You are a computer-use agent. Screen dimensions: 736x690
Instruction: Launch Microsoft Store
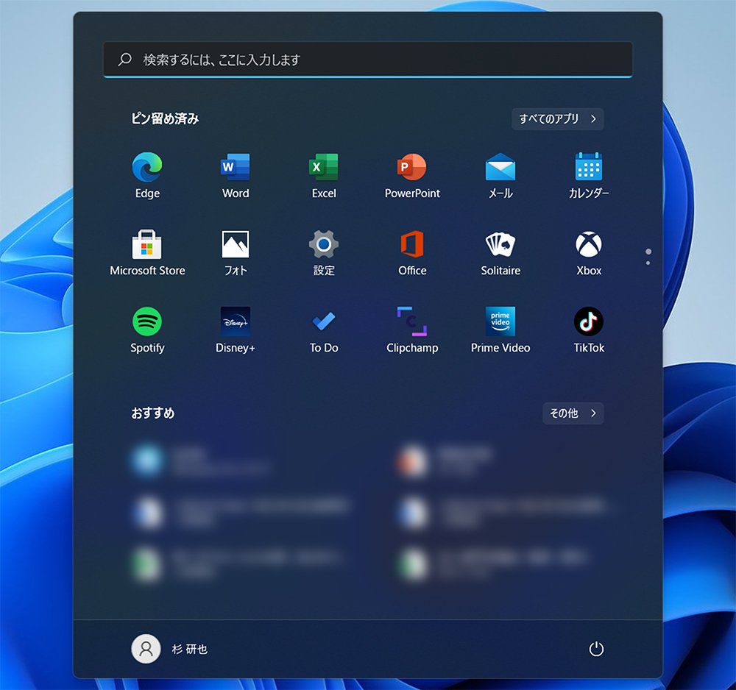(x=147, y=253)
